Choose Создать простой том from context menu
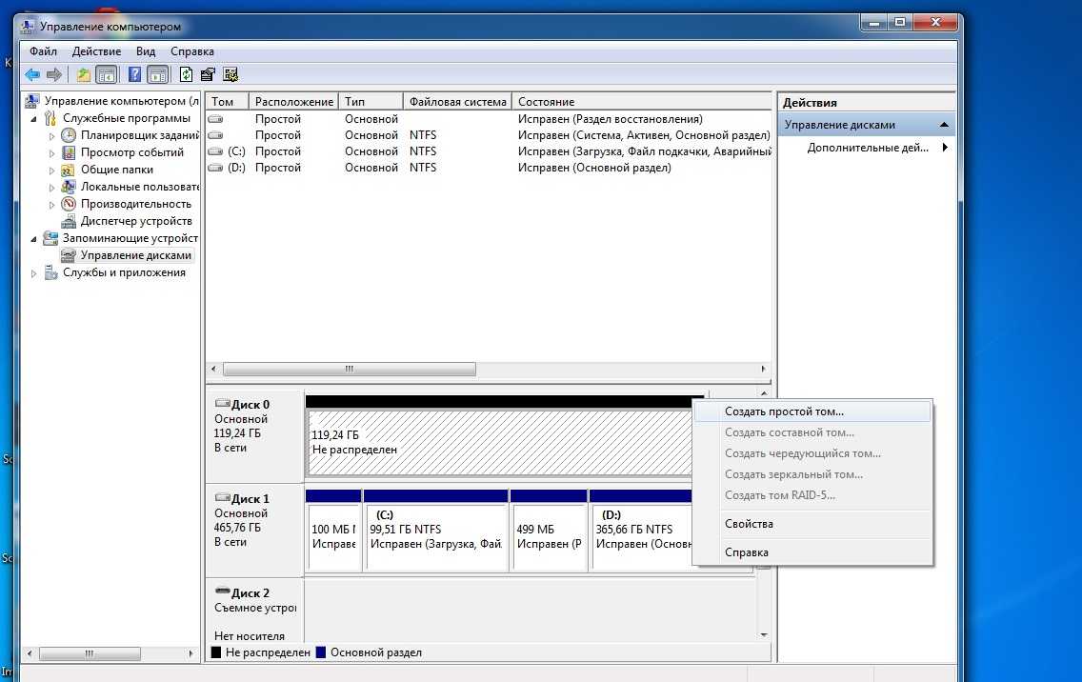 [783, 412]
